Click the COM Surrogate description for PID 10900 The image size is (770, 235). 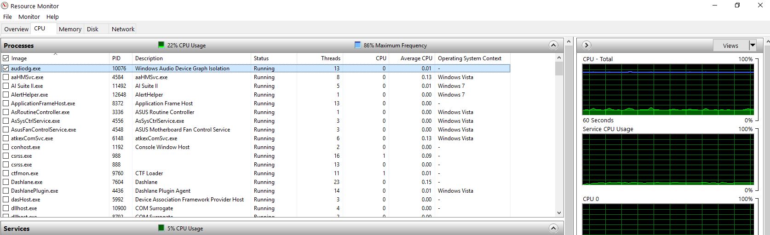[x=154, y=208]
